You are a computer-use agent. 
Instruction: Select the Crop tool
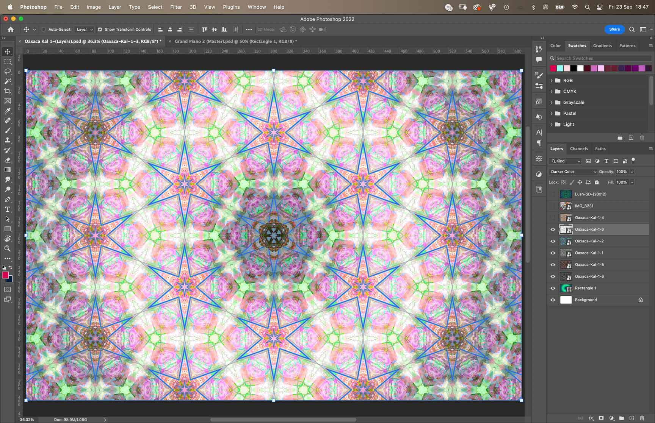[x=8, y=91]
